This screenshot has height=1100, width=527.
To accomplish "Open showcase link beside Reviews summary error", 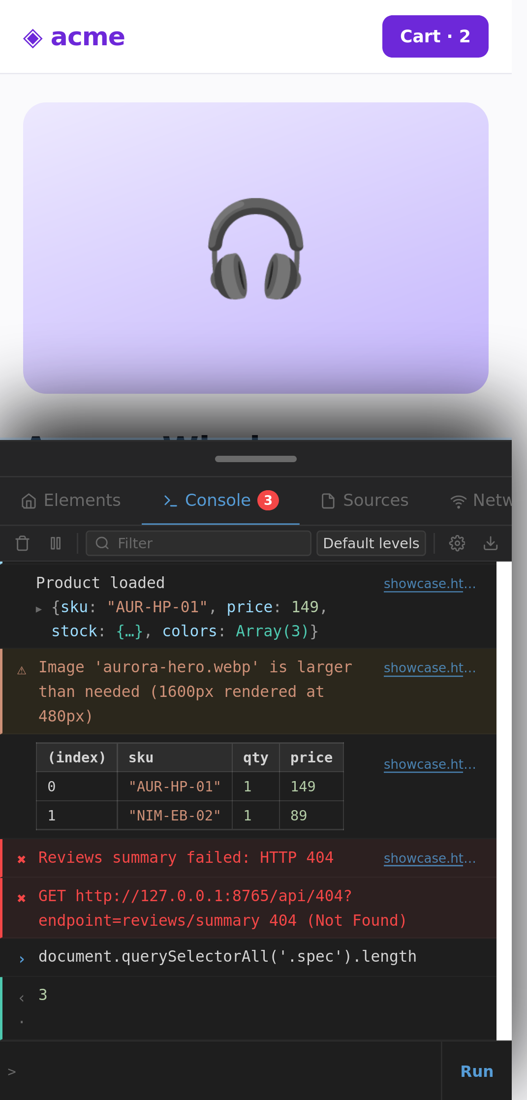I will (430, 858).
